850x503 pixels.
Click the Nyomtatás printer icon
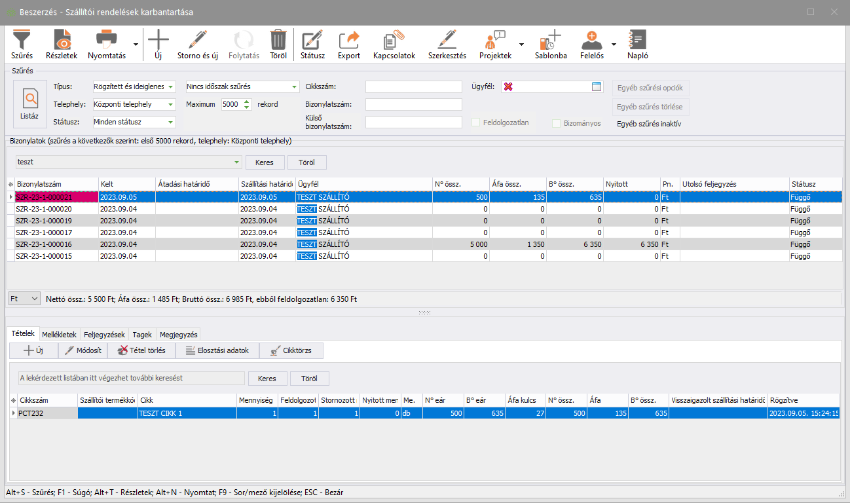[x=106, y=41]
